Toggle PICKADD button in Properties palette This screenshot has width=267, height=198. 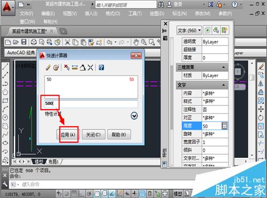click(x=207, y=31)
